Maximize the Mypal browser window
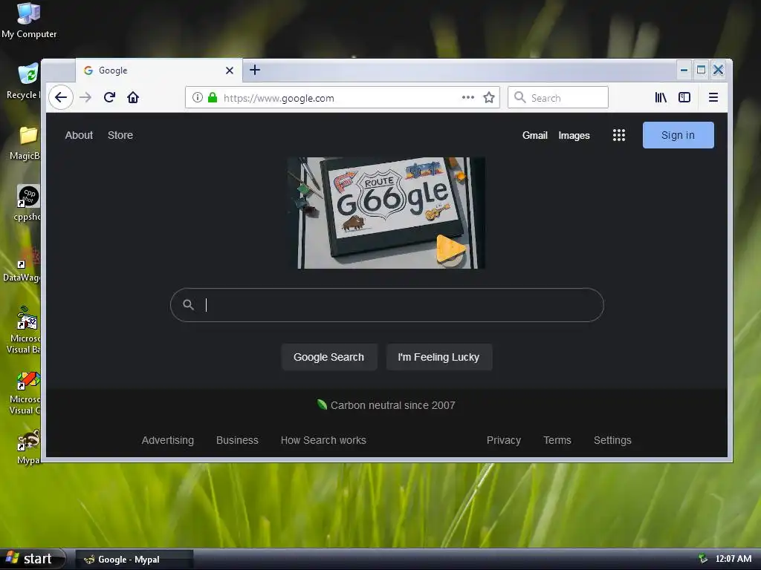Image resolution: width=761 pixels, height=570 pixels. click(x=701, y=71)
